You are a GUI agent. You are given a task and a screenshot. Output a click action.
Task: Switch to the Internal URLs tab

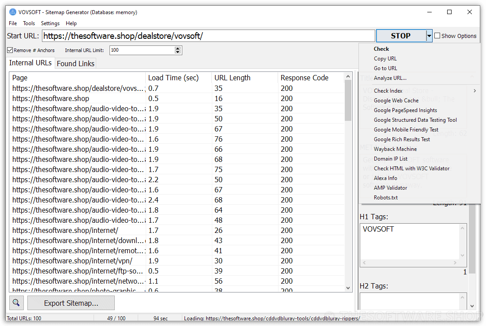point(30,63)
